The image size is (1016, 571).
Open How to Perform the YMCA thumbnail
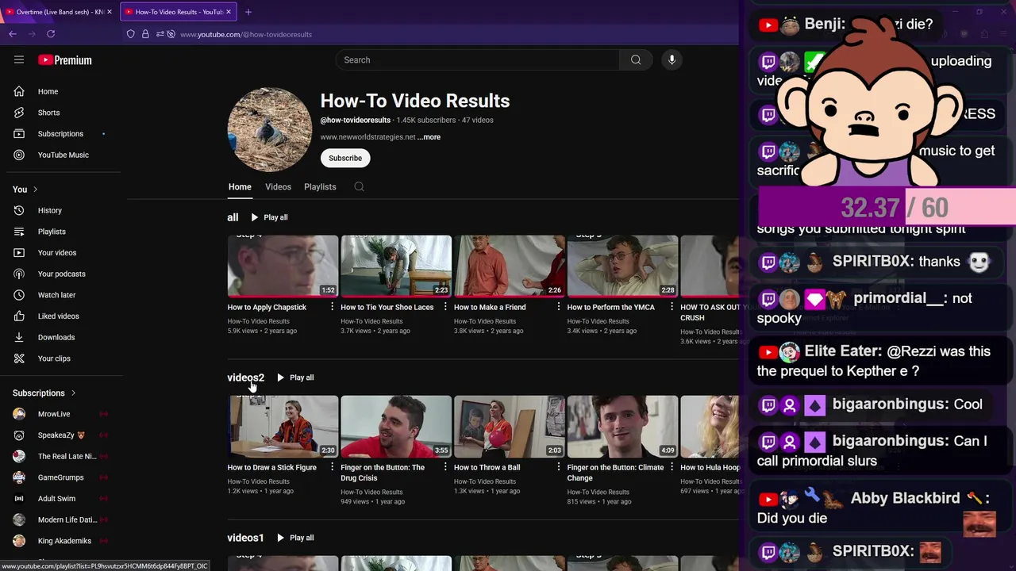[622, 266]
